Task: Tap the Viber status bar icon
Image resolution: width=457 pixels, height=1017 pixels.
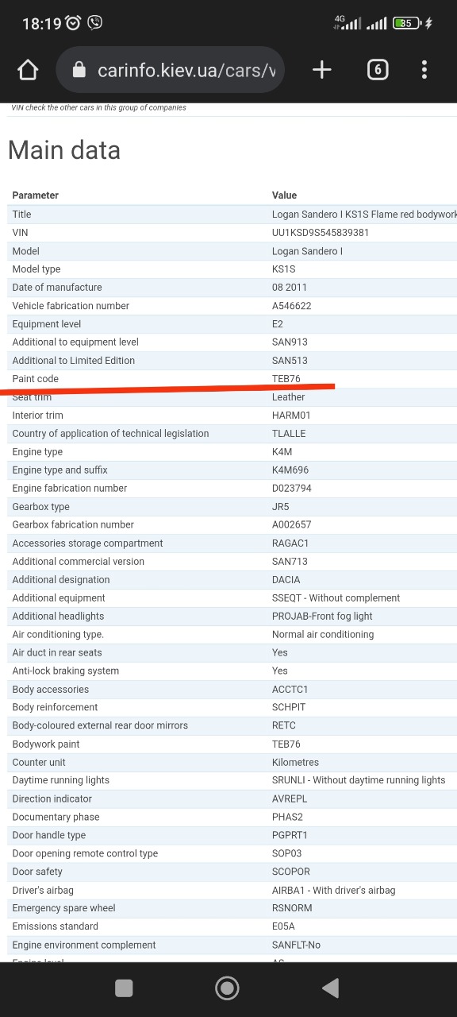Action: tap(95, 23)
